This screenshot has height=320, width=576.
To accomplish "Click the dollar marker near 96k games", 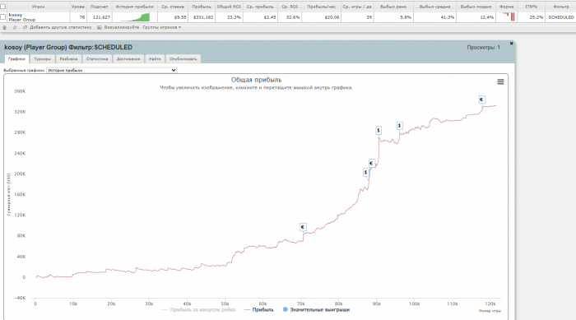I will pos(400,126).
